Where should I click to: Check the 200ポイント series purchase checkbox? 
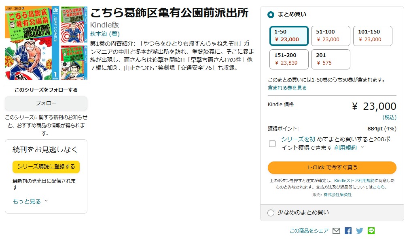click(272, 143)
